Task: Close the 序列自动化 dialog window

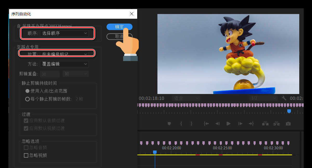Action: [x=132, y=14]
